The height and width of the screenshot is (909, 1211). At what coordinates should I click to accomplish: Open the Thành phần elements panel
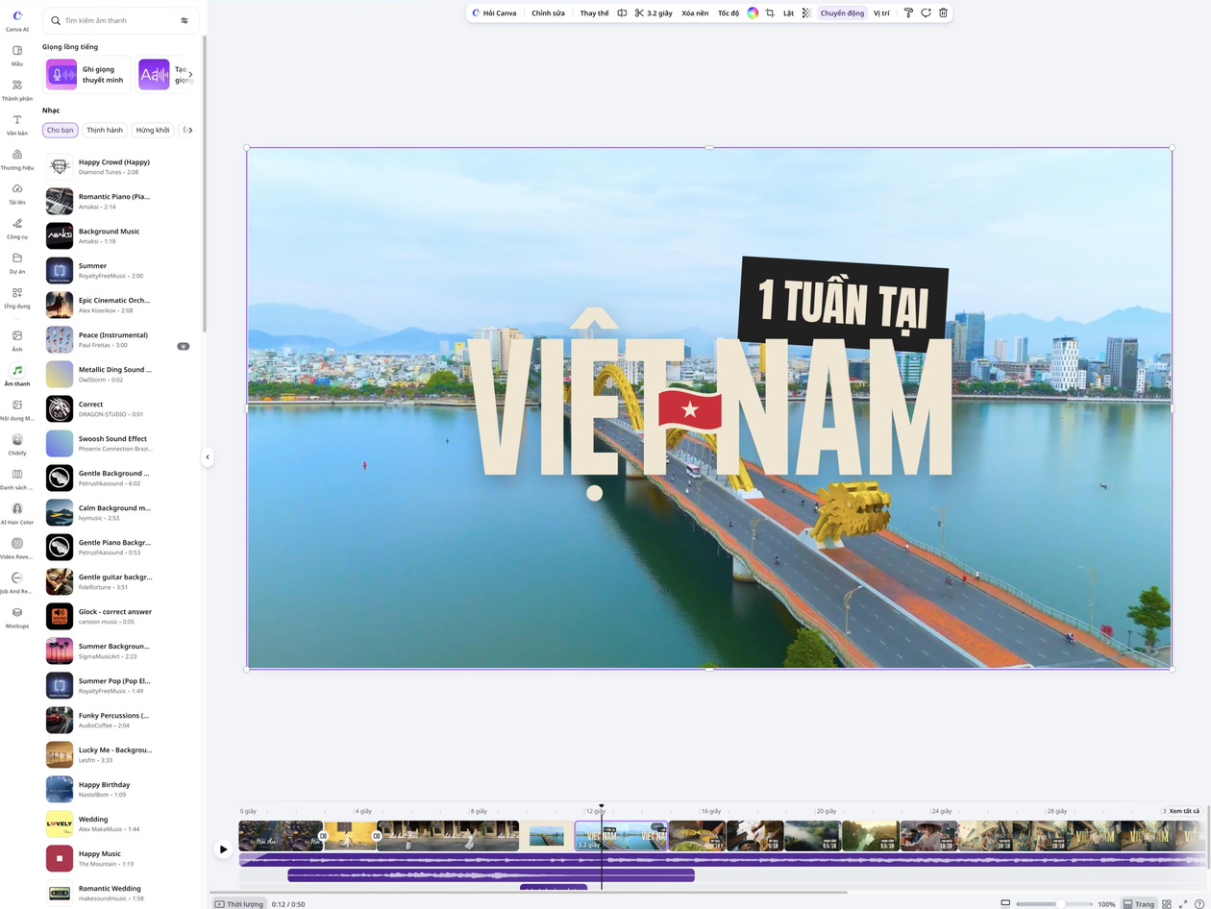[x=17, y=89]
